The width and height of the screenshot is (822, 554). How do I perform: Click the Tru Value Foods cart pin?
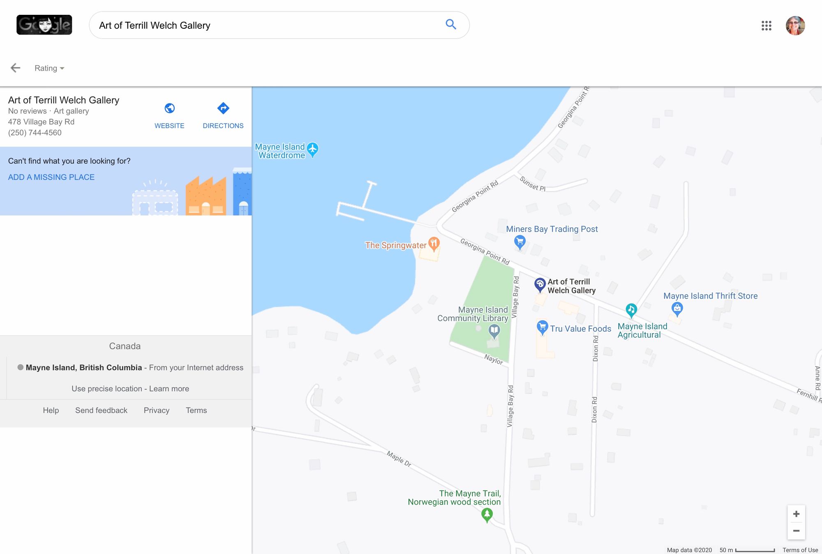pyautogui.click(x=543, y=328)
